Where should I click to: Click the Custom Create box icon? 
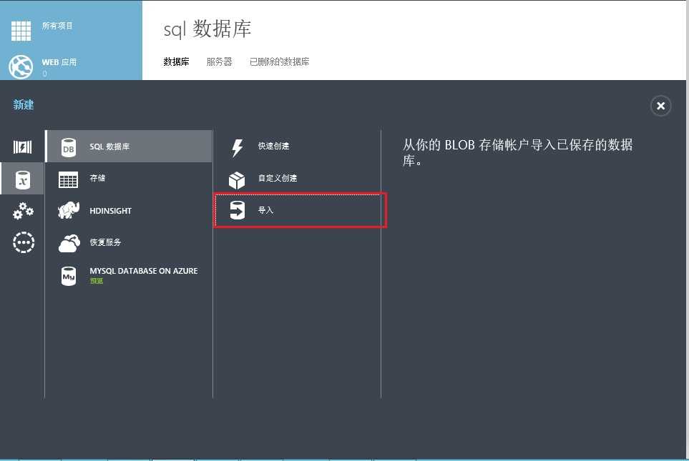point(237,180)
